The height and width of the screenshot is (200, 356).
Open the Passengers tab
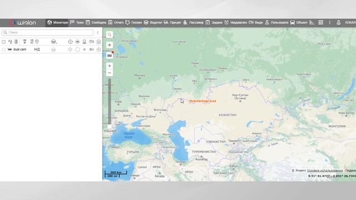pyautogui.click(x=193, y=22)
